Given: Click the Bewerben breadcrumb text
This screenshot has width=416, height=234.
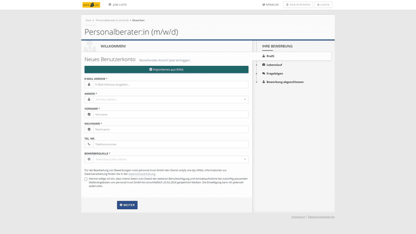Looking at the screenshot, I should [x=139, y=20].
